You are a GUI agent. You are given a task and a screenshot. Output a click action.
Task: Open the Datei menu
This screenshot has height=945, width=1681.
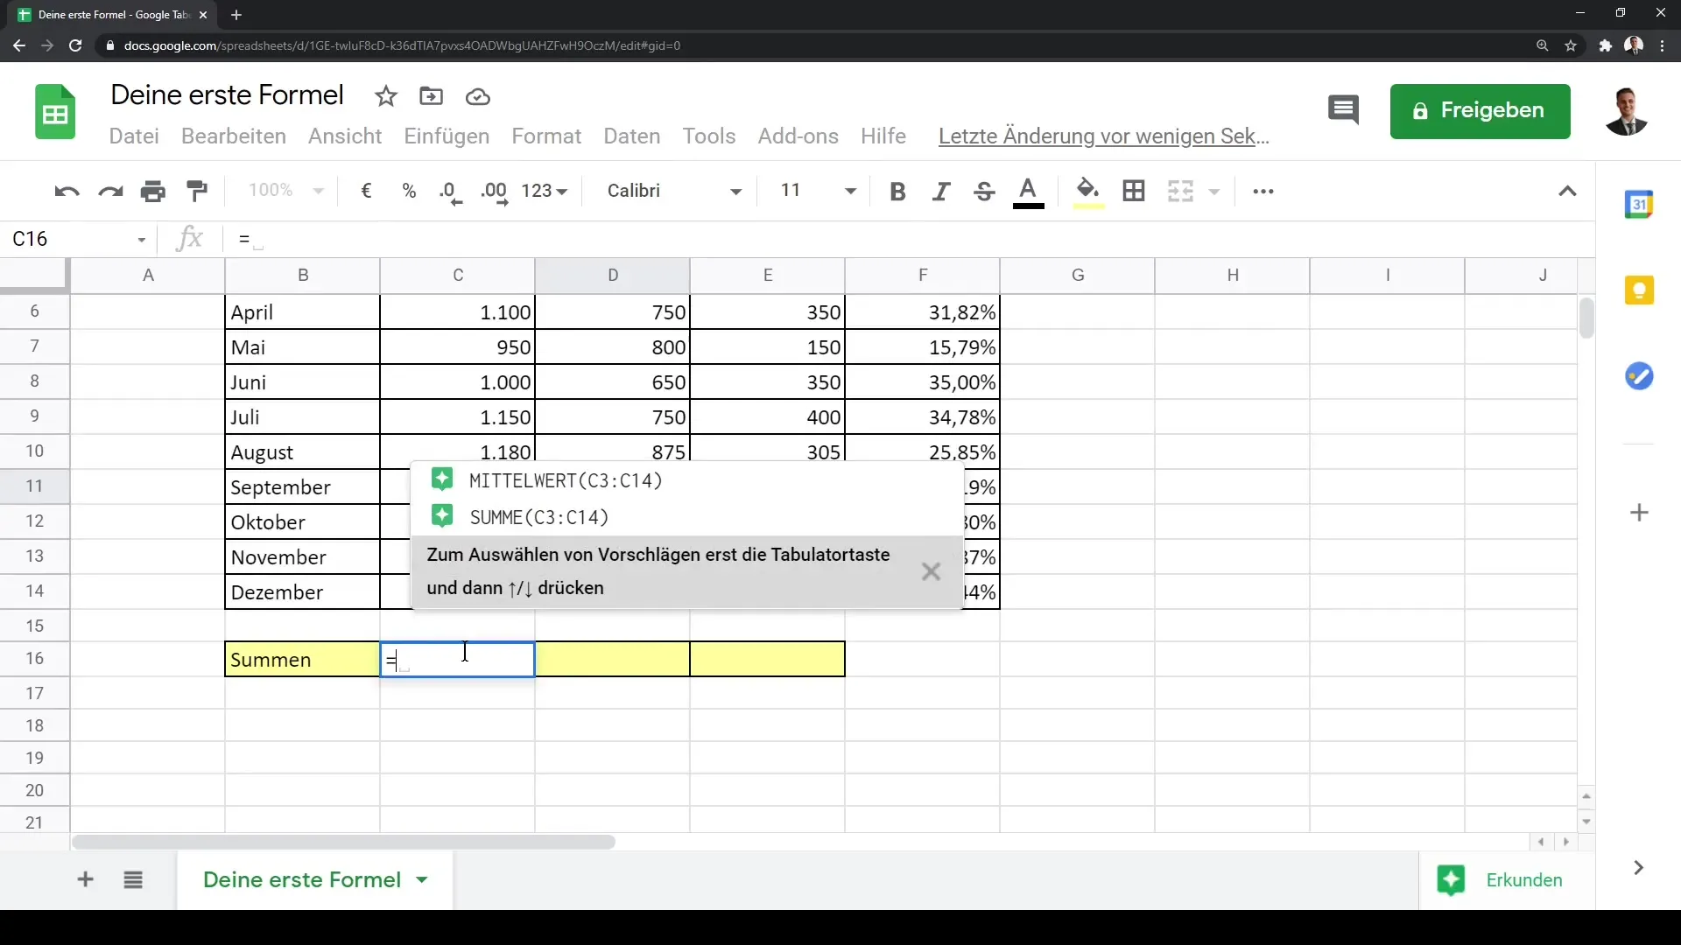134,135
